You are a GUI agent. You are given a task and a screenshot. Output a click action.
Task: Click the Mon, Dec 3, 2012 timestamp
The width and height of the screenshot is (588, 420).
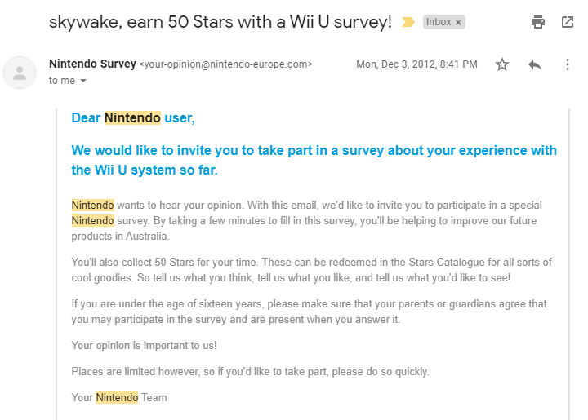[416, 64]
